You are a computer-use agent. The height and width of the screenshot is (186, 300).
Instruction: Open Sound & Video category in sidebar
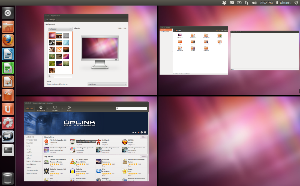click(31, 164)
